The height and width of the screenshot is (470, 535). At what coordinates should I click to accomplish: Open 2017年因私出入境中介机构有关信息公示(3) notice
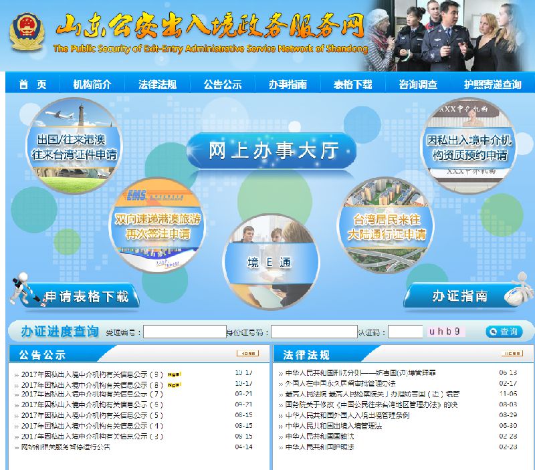click(x=92, y=437)
